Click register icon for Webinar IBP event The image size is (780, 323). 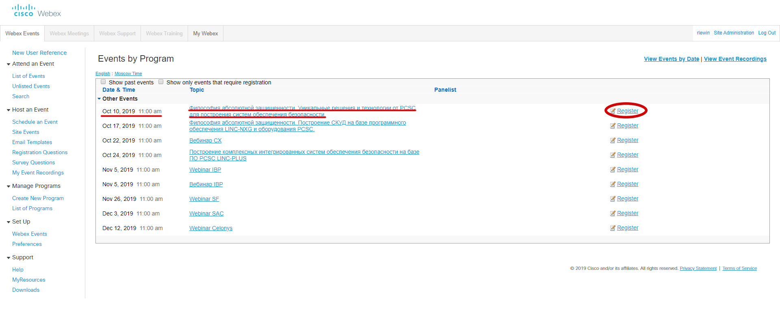(x=613, y=170)
